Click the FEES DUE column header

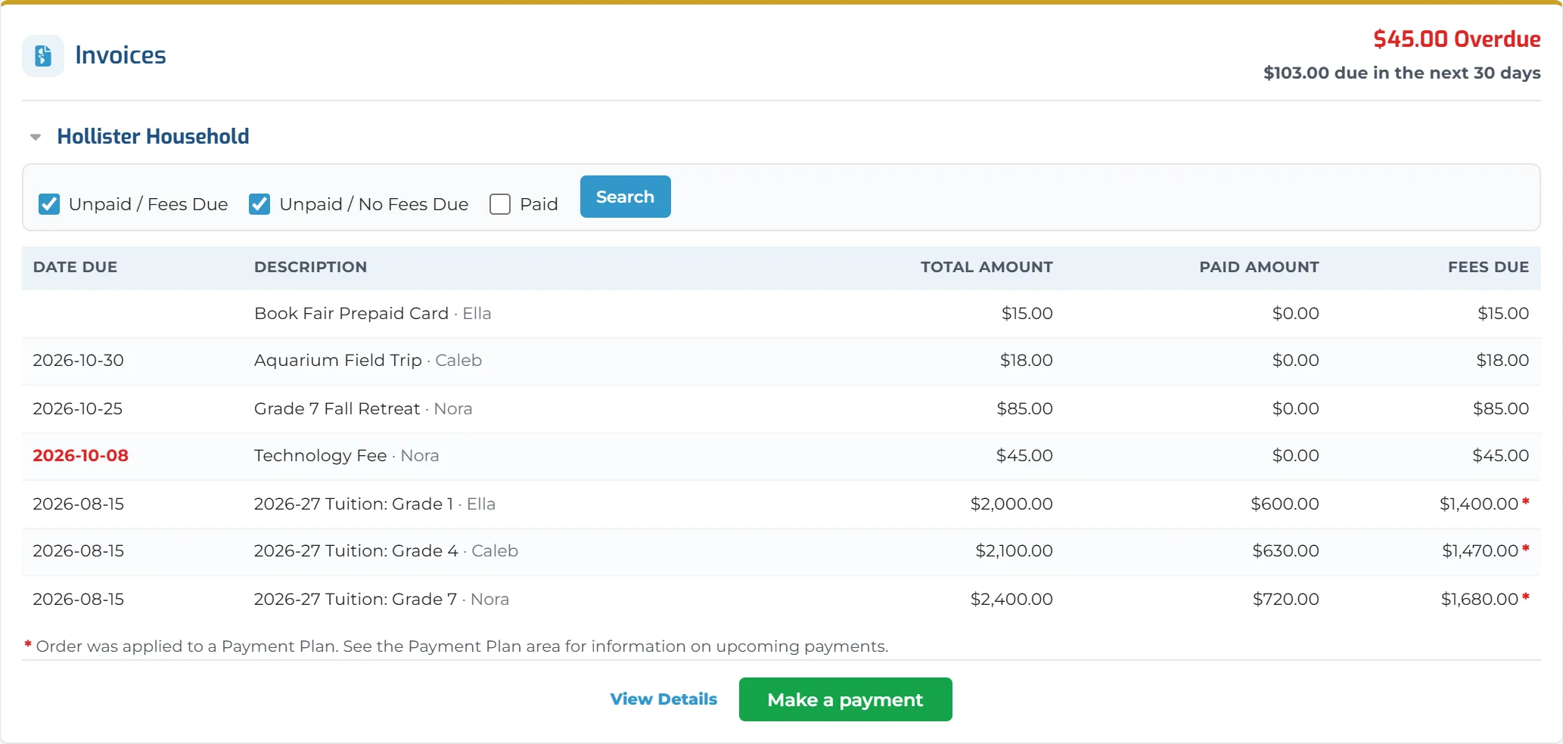pyautogui.click(x=1488, y=267)
